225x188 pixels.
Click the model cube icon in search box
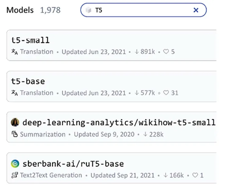[88, 11]
